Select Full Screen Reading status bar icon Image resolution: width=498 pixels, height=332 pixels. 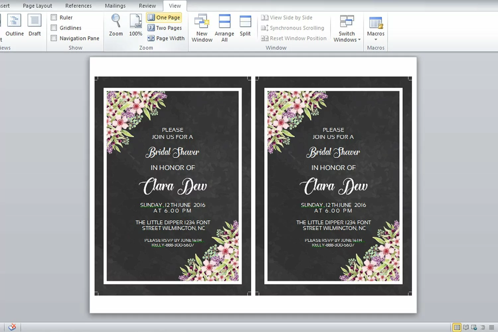coord(466,327)
